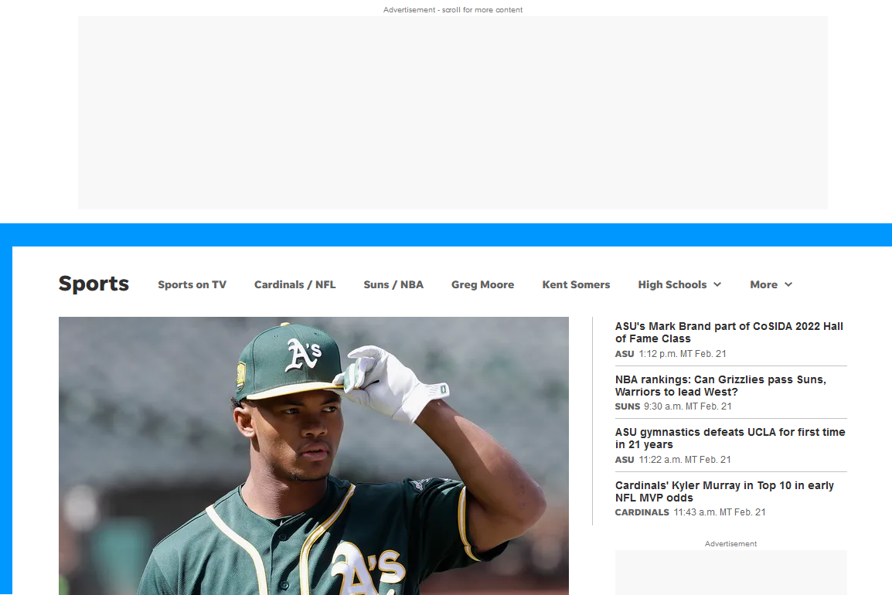Read ASU gymnastics defeats UCLA article
This screenshot has width=892, height=595.
pyautogui.click(x=730, y=438)
